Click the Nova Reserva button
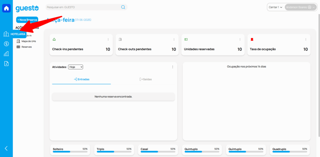Viewport: 320px width, 157px height. click(x=27, y=20)
